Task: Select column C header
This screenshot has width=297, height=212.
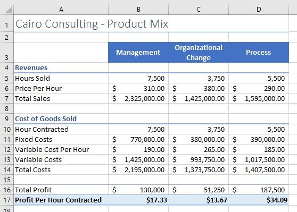Action: tap(199, 9)
